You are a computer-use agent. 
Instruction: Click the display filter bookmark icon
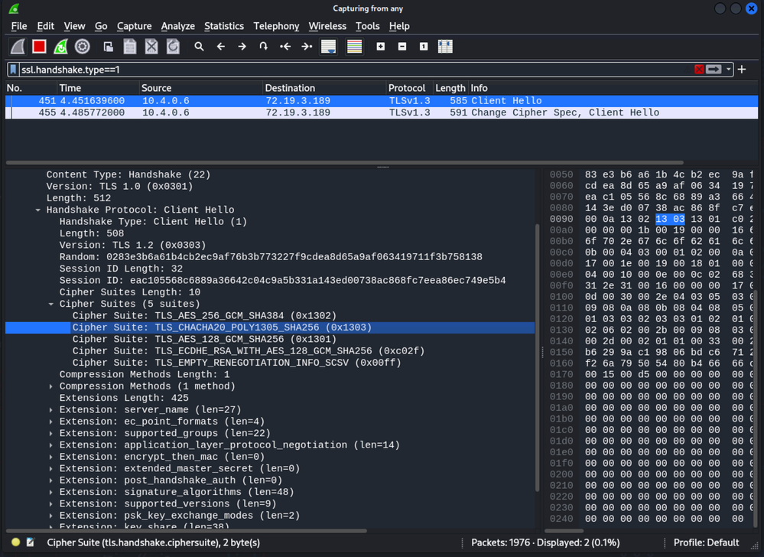point(13,70)
